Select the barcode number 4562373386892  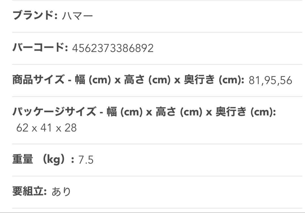coord(113,48)
